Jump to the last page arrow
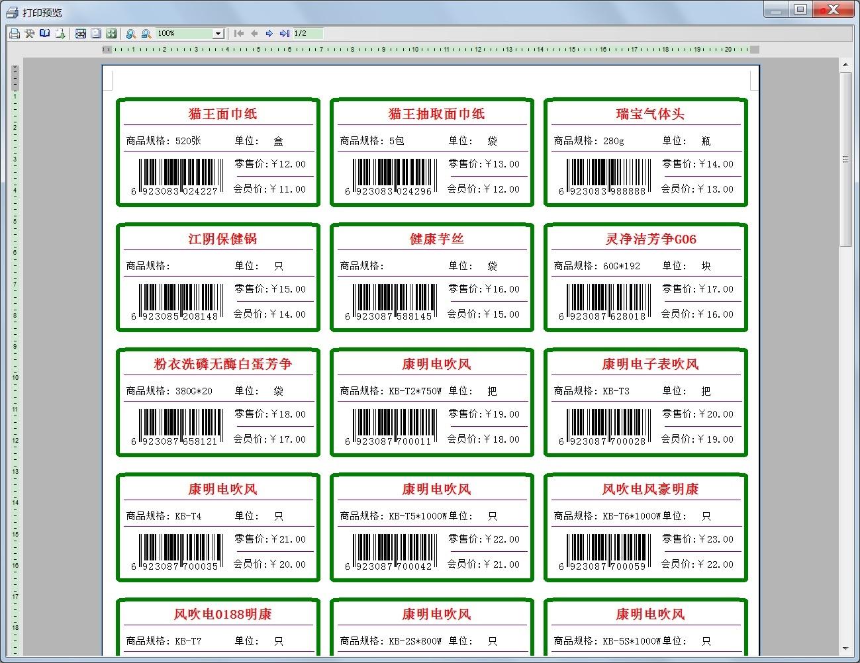Screen dimensions: 860x663 click(x=285, y=33)
